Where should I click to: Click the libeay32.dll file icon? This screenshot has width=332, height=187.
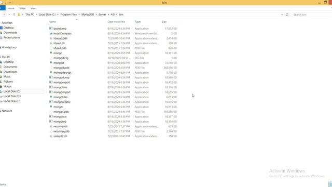click(x=51, y=38)
